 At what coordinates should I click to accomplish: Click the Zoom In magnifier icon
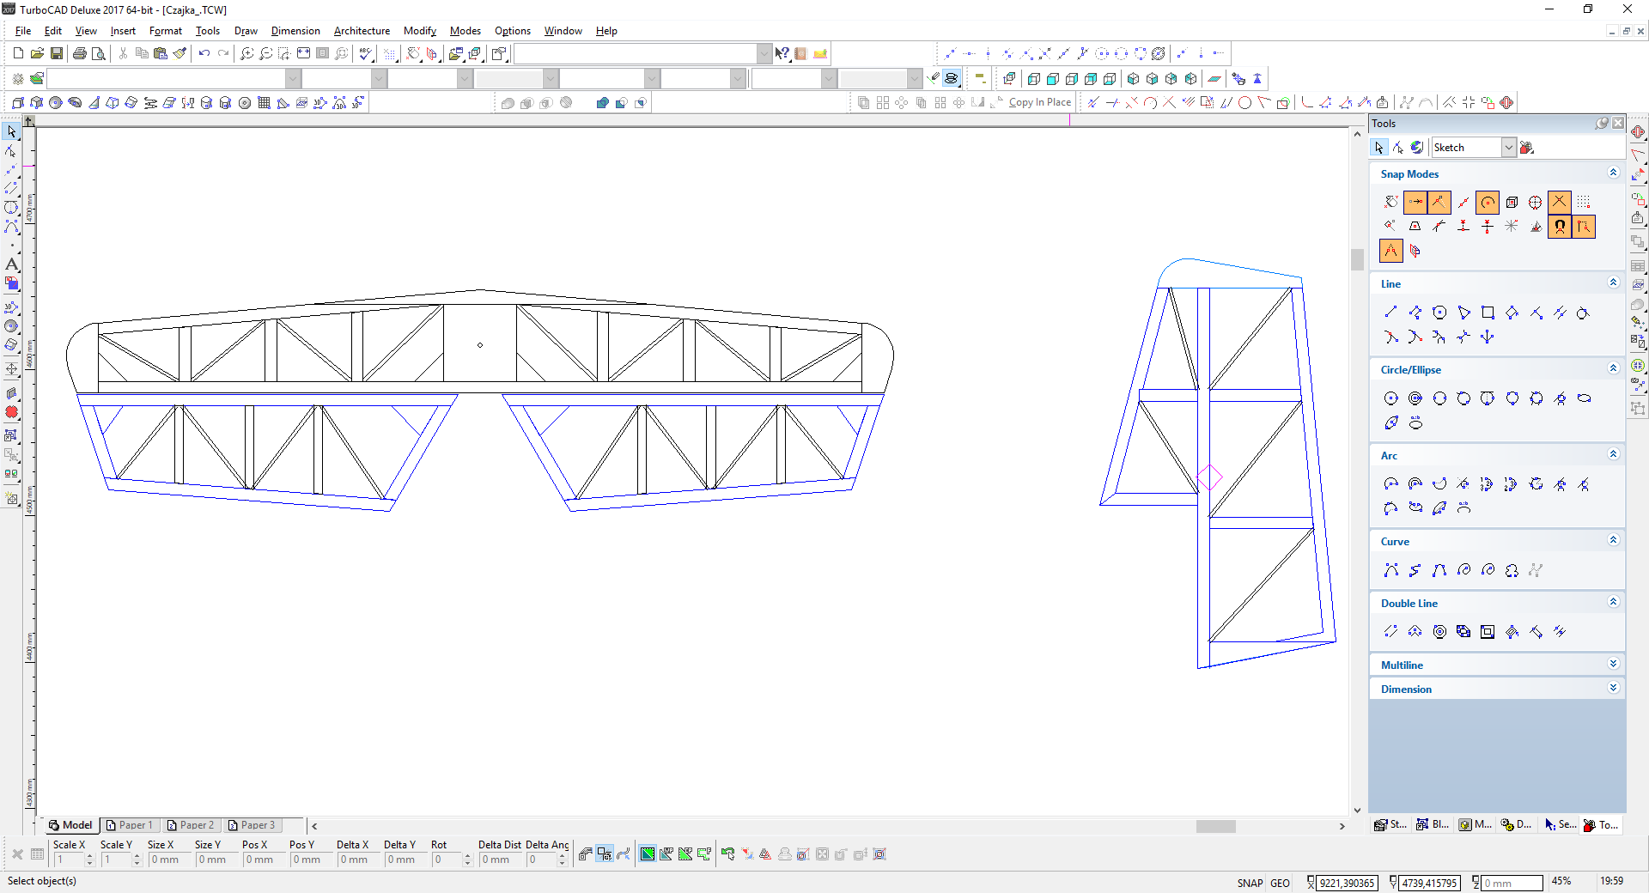click(x=247, y=53)
